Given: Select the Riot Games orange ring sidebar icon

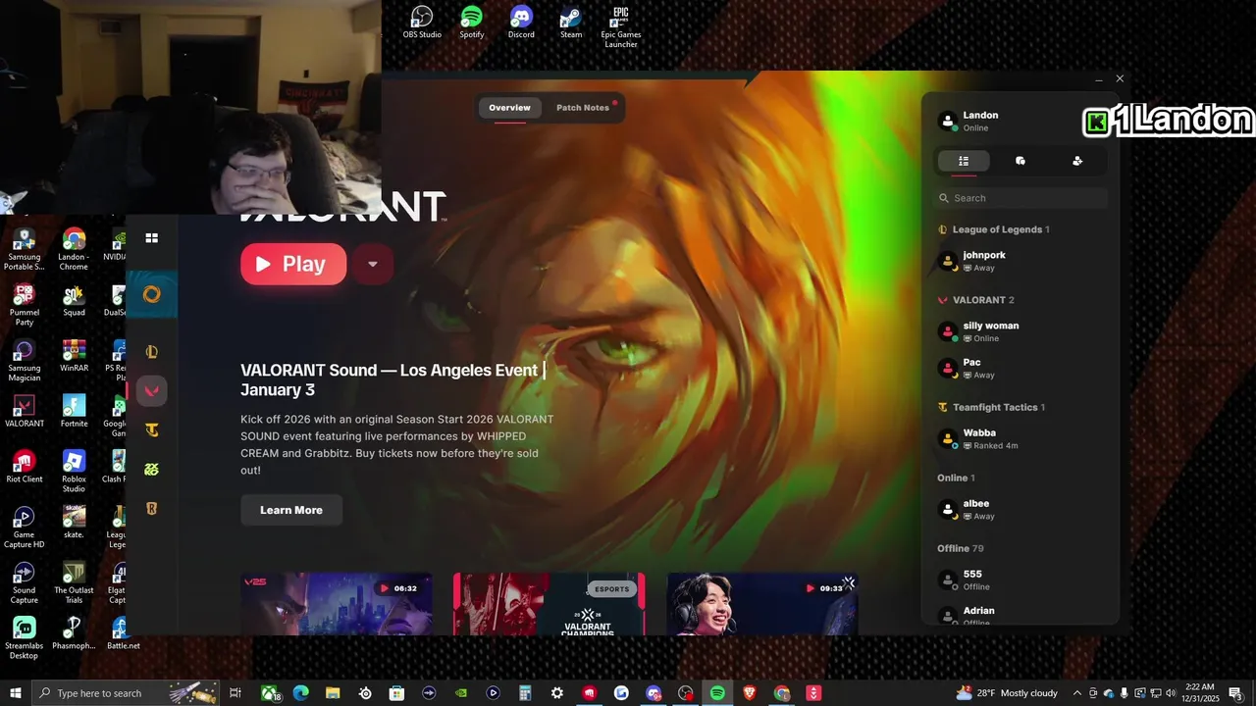Looking at the screenshot, I should (152, 294).
